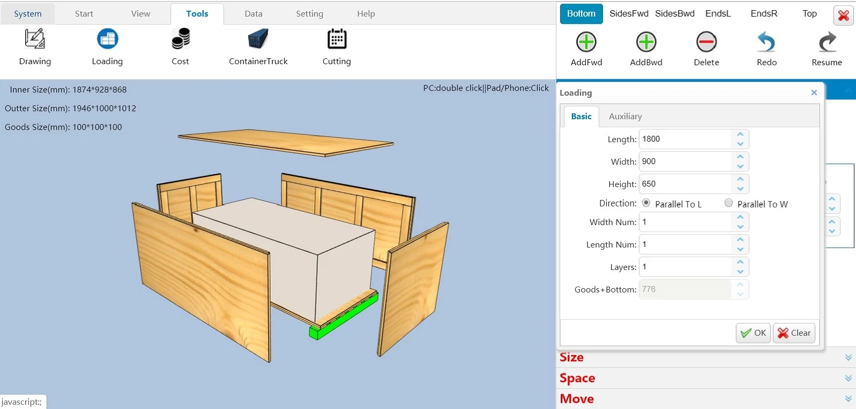Increase Length Num with up arrow
Image resolution: width=856 pixels, height=409 pixels.
(740, 240)
